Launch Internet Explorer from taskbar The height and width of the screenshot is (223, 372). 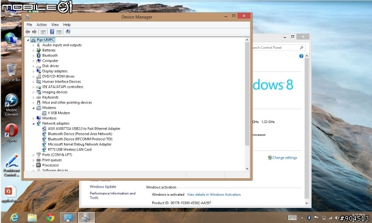(14, 217)
